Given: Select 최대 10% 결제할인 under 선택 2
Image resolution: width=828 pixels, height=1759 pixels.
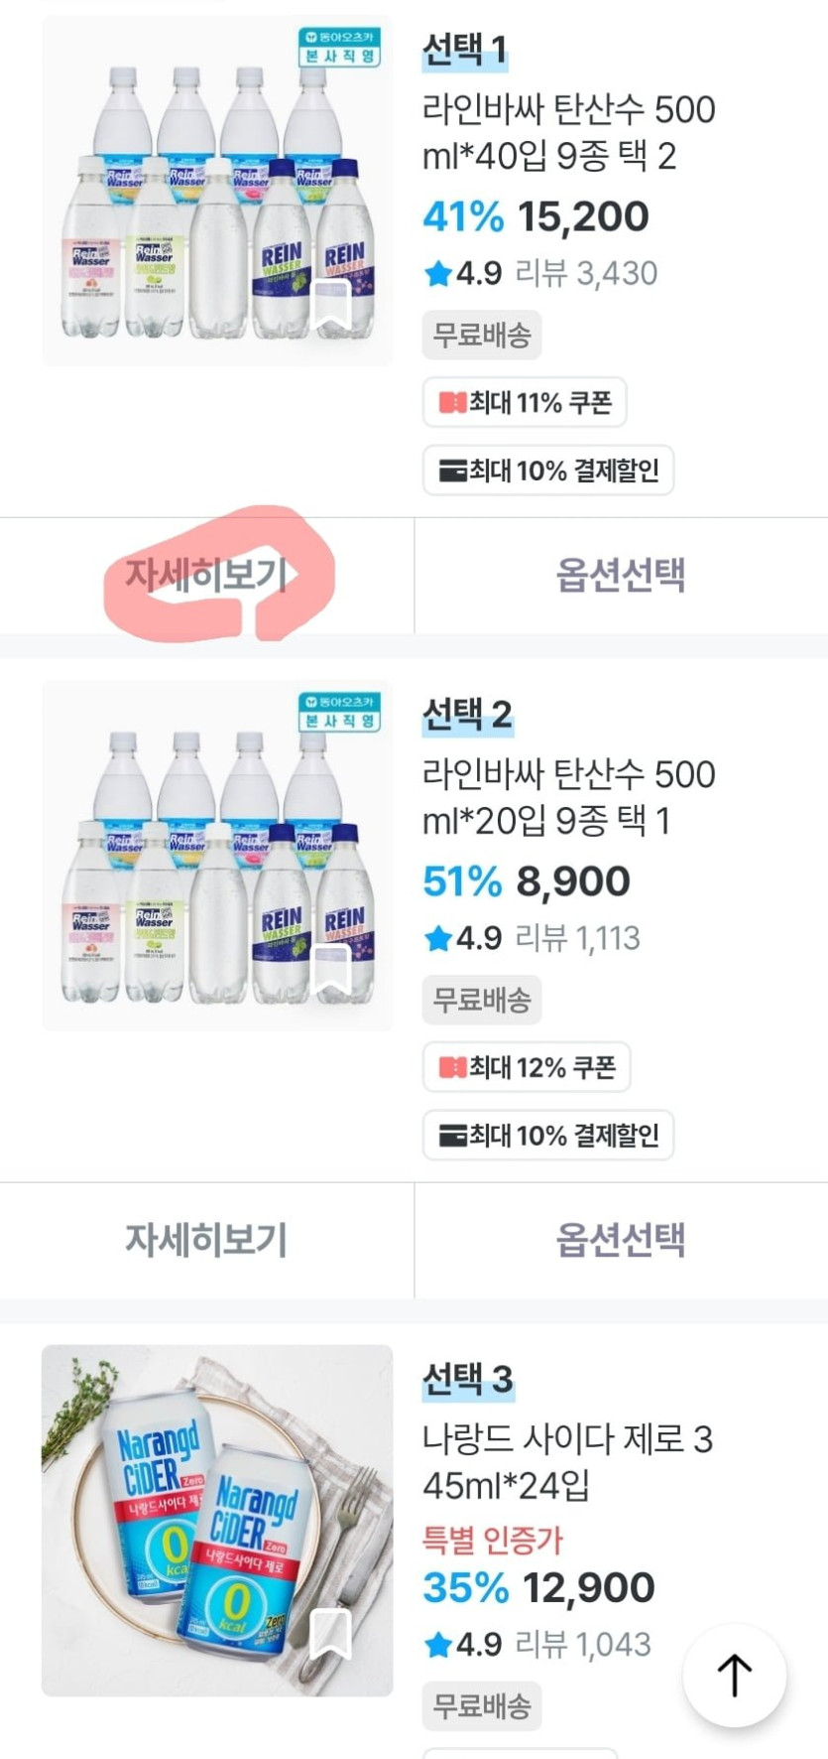Looking at the screenshot, I should click(548, 1135).
